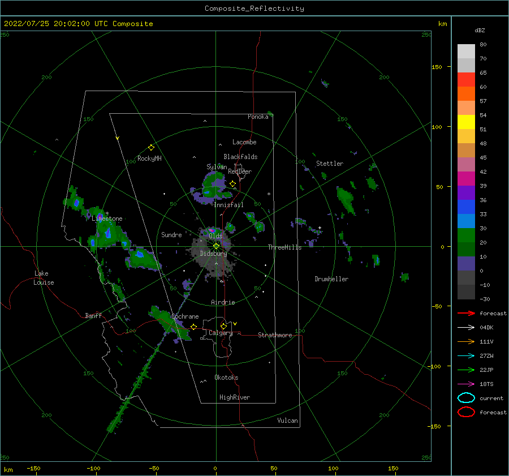Click the Innisfail label
The height and width of the screenshot is (476, 509).
tap(228, 205)
